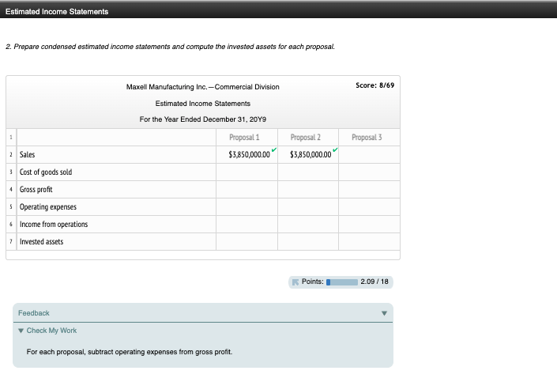Screen dimensions: 557x378
Task: Click Proposal 1 Operating expenses cell
Action: click(247, 207)
